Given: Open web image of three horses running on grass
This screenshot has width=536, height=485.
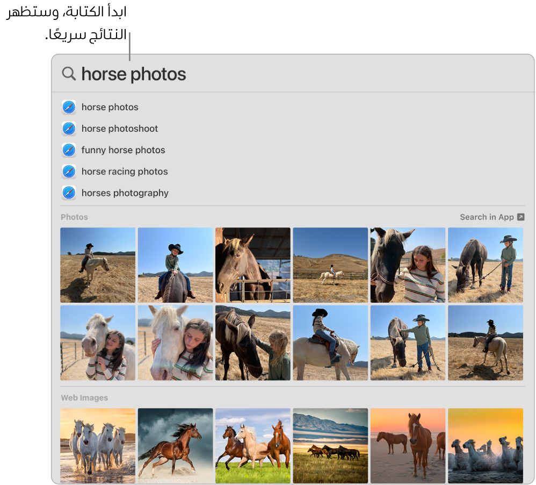Looking at the screenshot, I should coord(253,445).
